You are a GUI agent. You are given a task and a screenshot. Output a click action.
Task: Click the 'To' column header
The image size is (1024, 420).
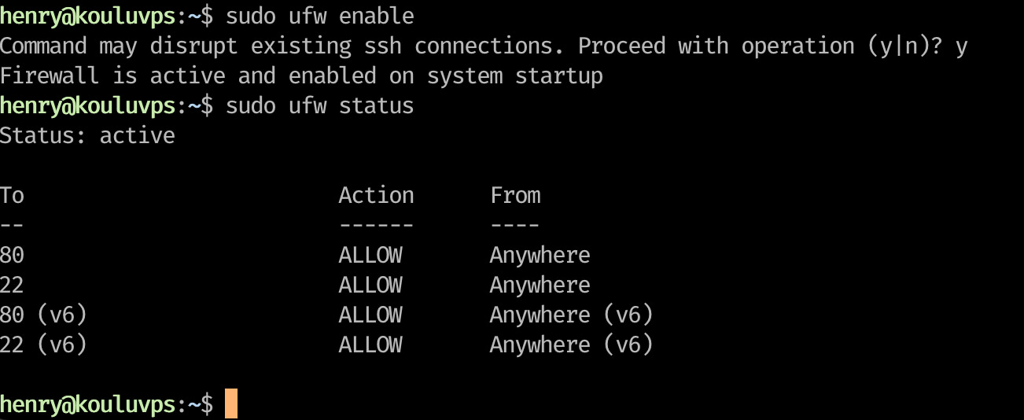(12, 195)
